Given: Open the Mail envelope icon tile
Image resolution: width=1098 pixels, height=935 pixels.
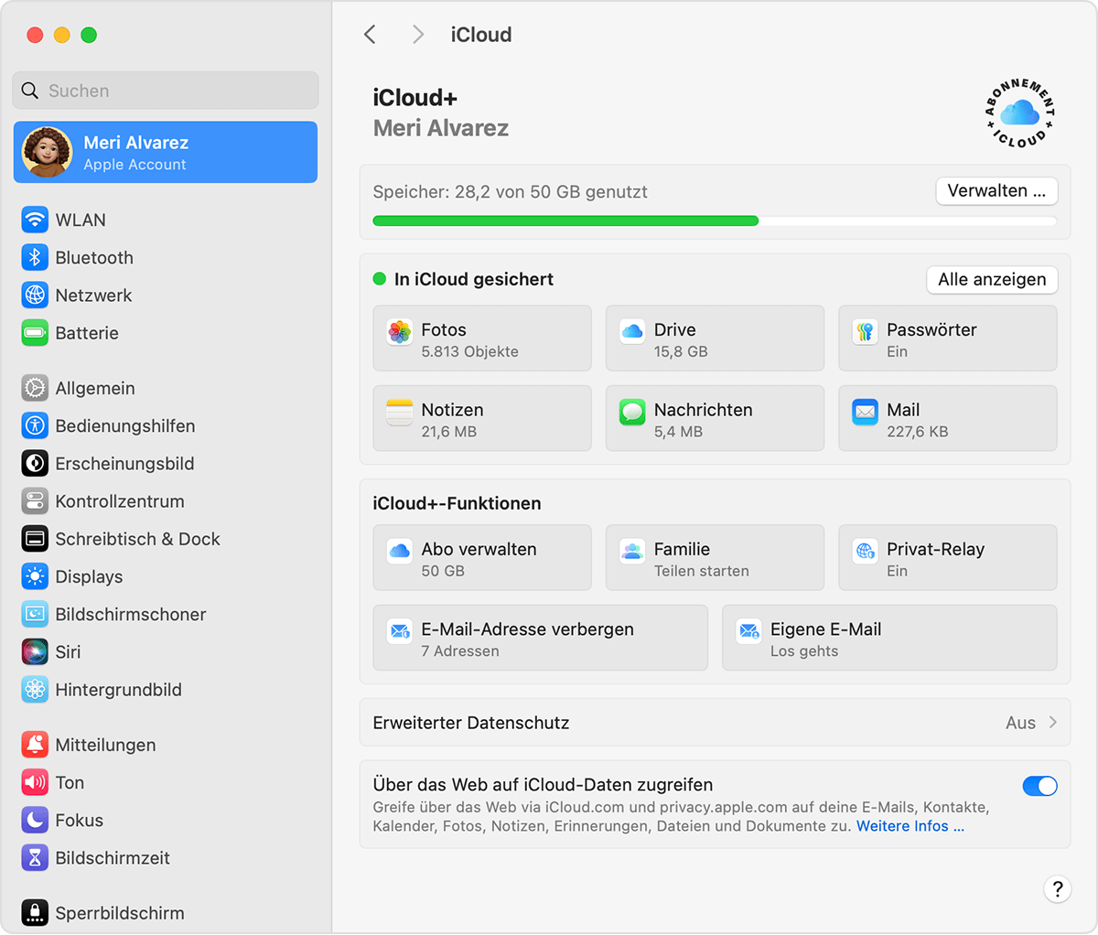Looking at the screenshot, I should [865, 413].
